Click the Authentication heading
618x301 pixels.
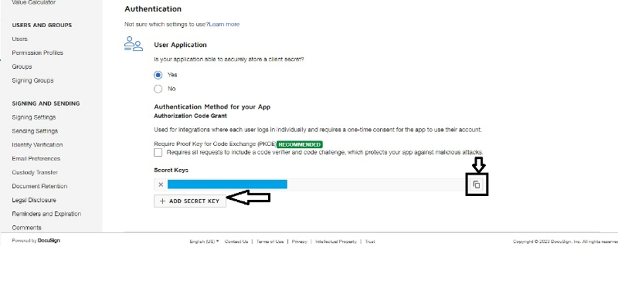pos(153,9)
